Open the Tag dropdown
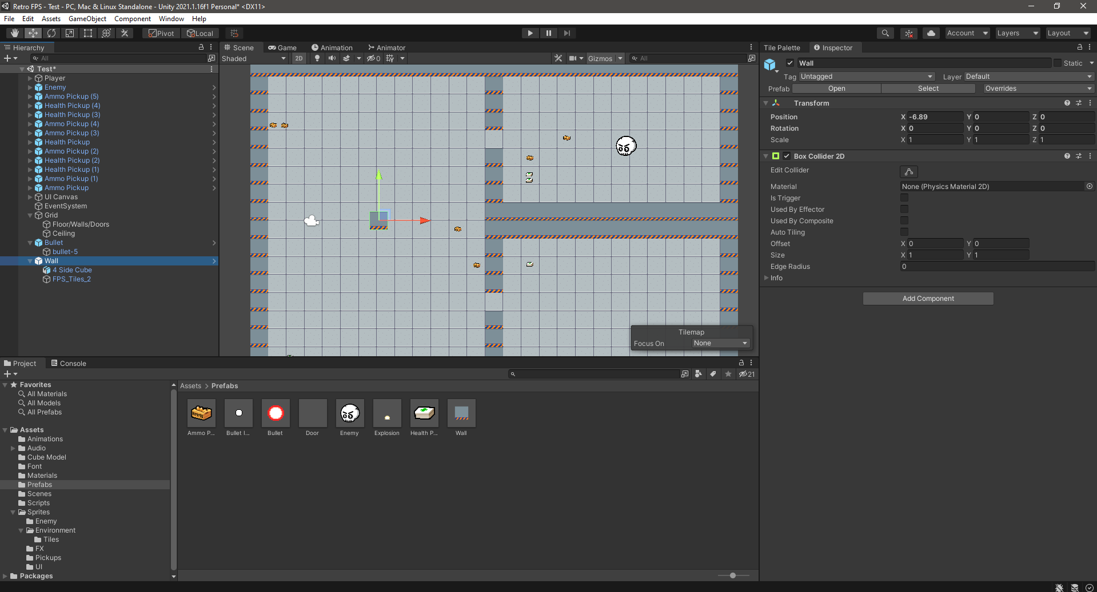Viewport: 1097px width, 592px height. pyautogui.click(x=867, y=76)
